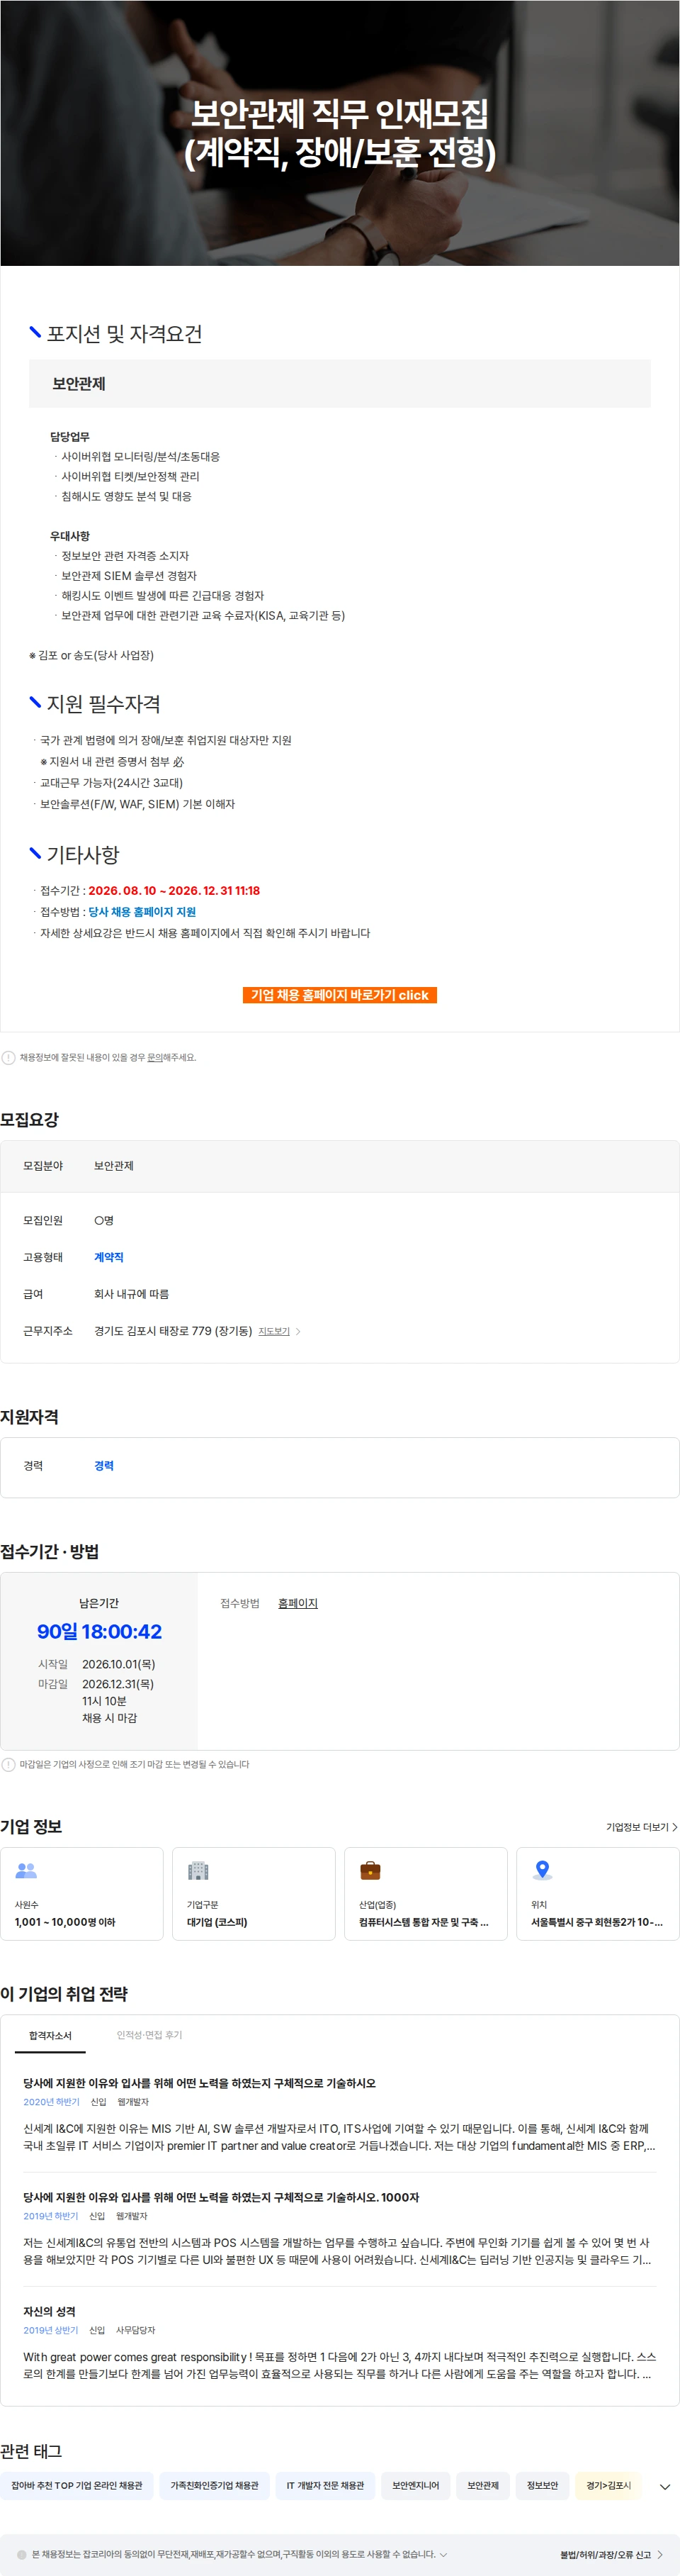
Task: Open 지도보기 map link for 김포시 address
Action: click(273, 1331)
